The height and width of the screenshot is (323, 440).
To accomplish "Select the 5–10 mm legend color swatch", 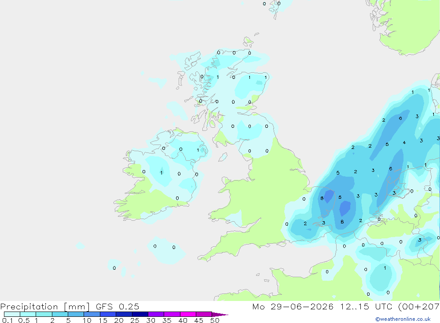I will pos(76,314).
